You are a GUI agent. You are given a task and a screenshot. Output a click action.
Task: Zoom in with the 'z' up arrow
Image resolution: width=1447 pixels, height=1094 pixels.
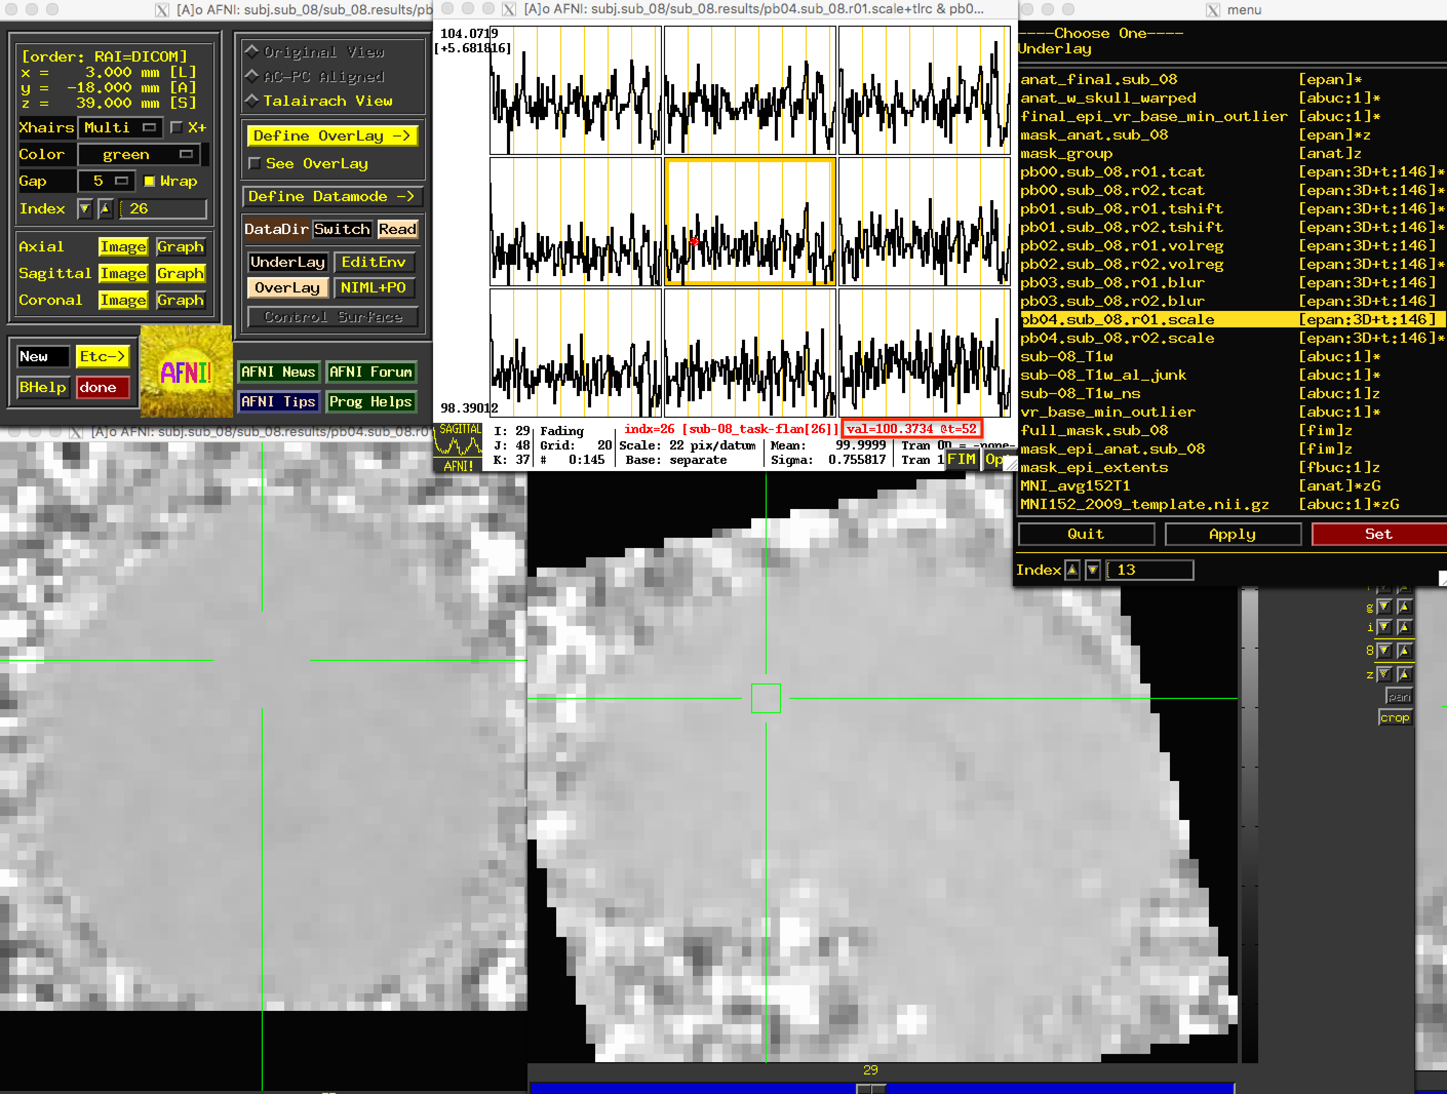(1404, 674)
